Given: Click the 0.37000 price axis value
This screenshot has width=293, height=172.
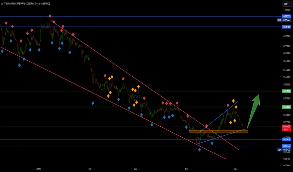Looking at the screenshot, I should coord(287,70).
